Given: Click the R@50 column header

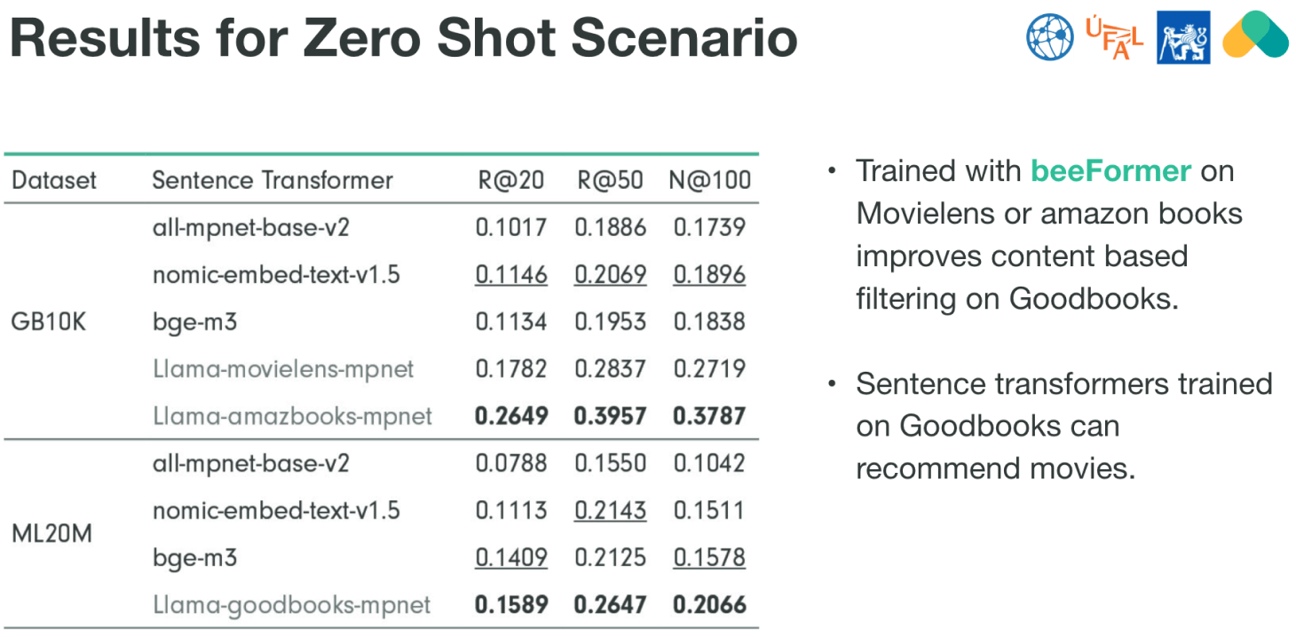Looking at the screenshot, I should 610,180.
